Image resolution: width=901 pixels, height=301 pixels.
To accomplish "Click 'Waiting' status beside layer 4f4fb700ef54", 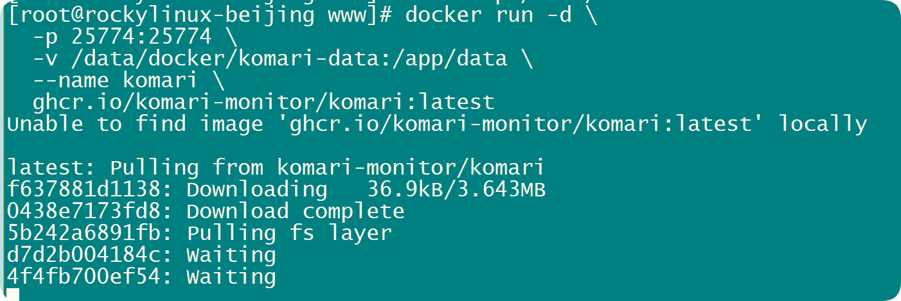I will (231, 277).
